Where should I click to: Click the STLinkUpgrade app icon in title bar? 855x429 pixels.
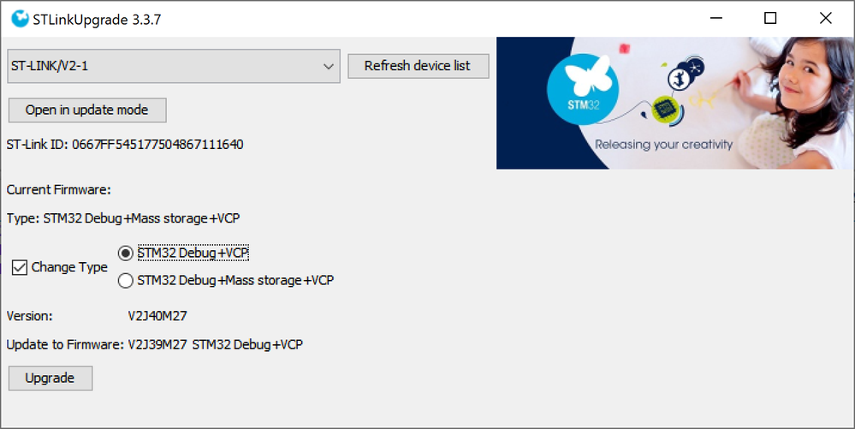coord(21,19)
